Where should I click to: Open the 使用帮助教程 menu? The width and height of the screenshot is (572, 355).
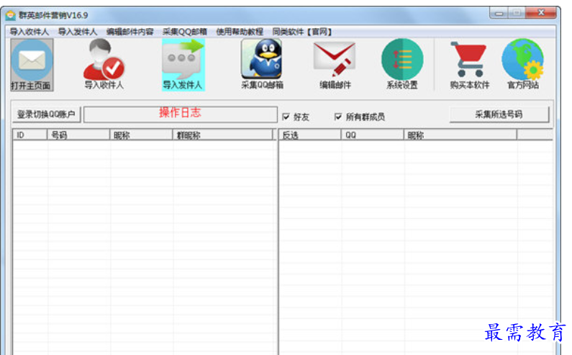click(240, 32)
